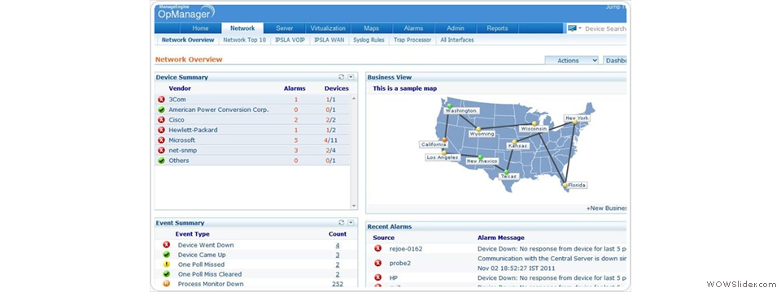
Task: Open the Cisco vendor link
Action: point(177,120)
